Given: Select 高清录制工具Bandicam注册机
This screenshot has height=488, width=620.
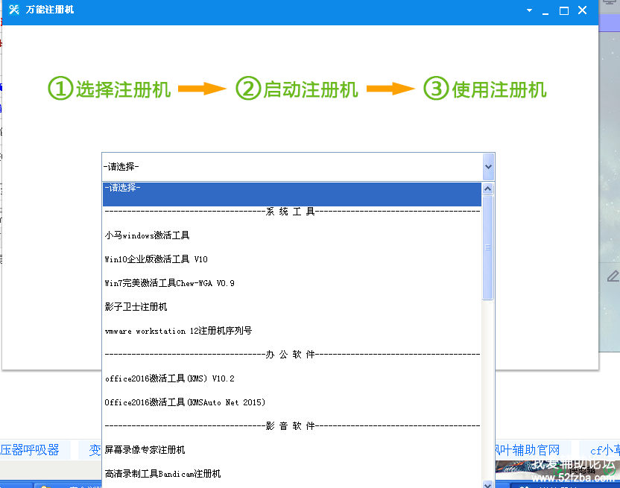Looking at the screenshot, I should tap(163, 474).
